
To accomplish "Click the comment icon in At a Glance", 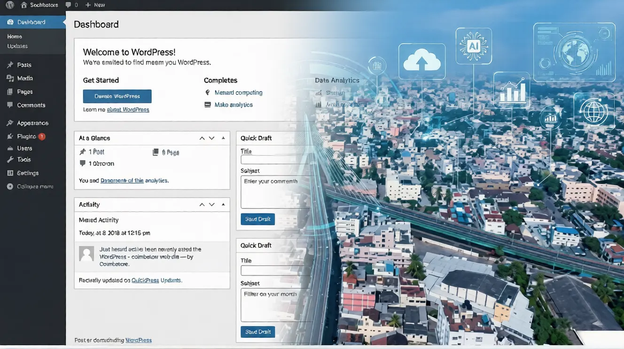I will click(x=83, y=163).
